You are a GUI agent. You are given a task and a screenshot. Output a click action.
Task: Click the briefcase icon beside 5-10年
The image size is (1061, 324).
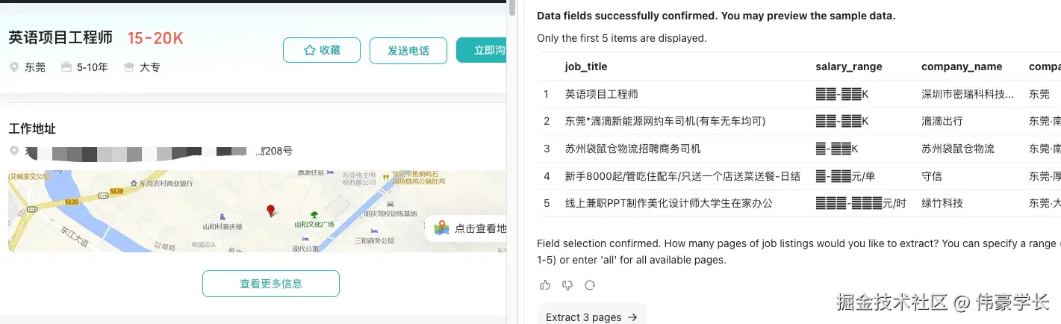pyautogui.click(x=66, y=67)
